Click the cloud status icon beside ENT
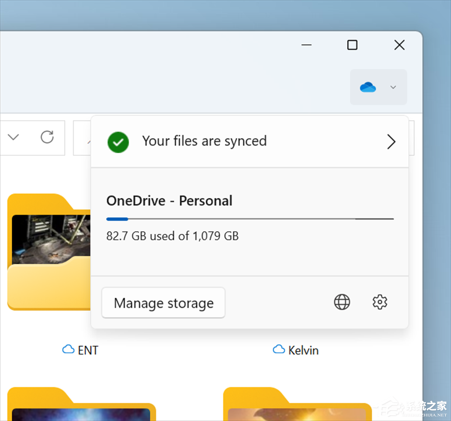The height and width of the screenshot is (421, 451). click(68, 350)
